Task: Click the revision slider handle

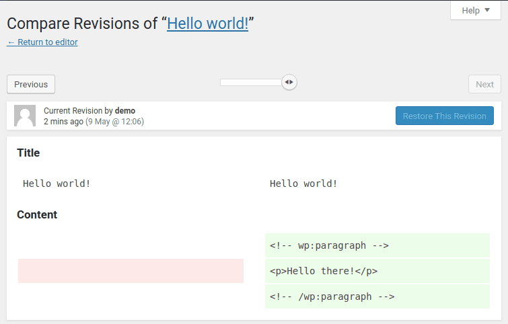Action: point(289,82)
